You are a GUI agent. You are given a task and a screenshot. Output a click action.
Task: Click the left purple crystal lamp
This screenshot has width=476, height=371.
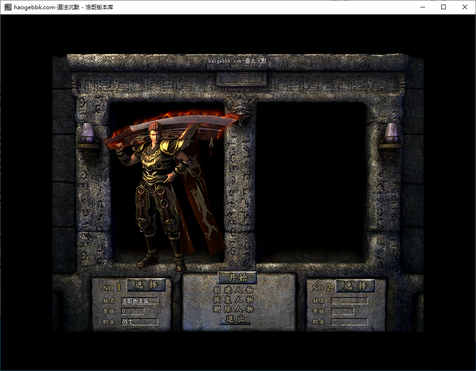88,134
